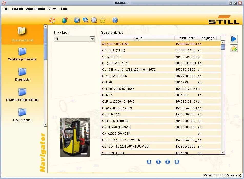Select row CNi (2006-09) 4528

[x=161, y=134]
